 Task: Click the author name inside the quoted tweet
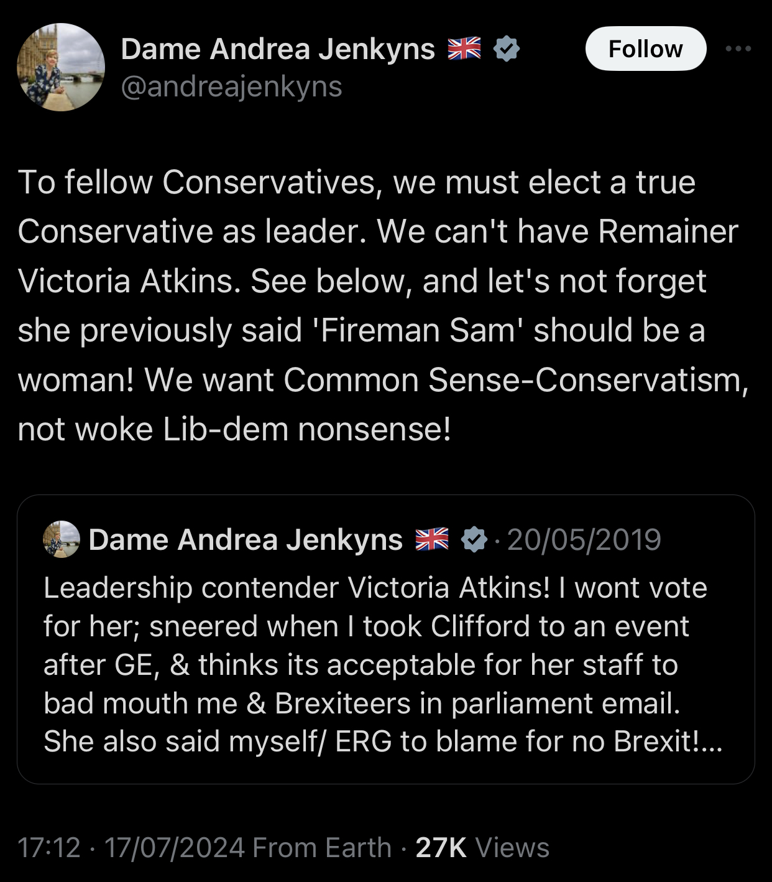coord(246,539)
